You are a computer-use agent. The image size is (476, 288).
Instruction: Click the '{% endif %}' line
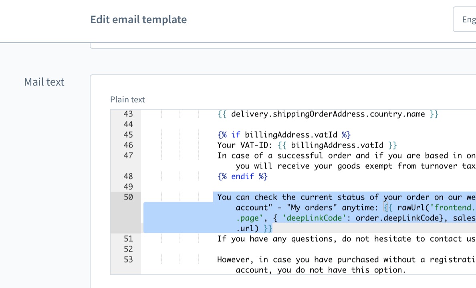pyautogui.click(x=242, y=176)
